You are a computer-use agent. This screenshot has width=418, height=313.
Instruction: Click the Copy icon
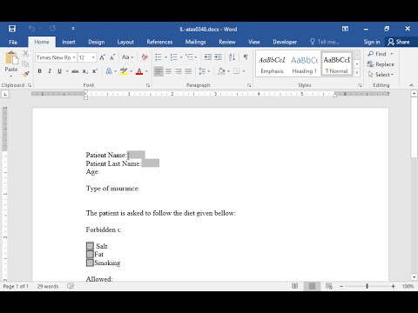click(25, 64)
